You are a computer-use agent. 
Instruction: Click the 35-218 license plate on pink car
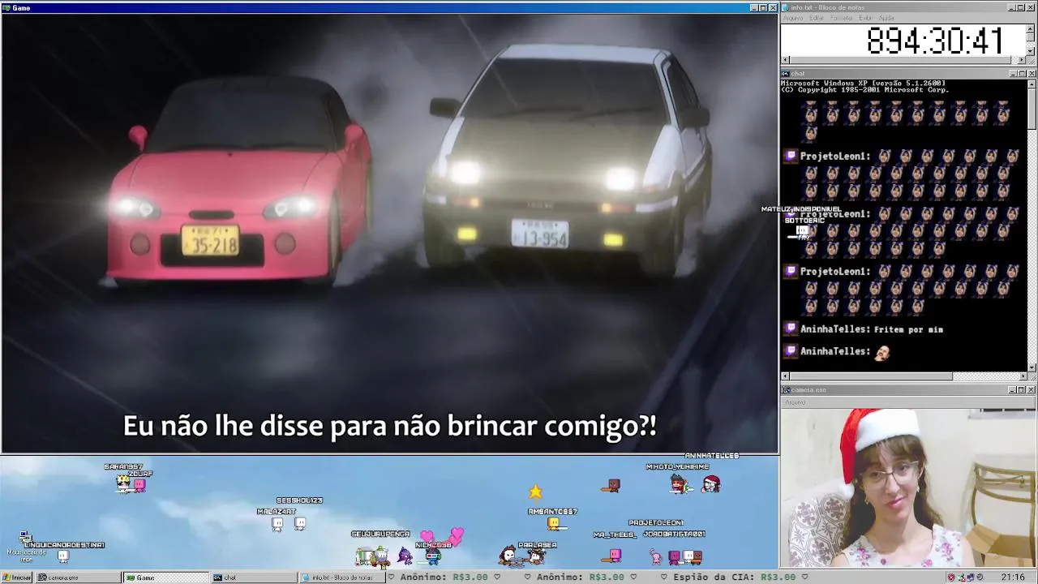pos(210,240)
